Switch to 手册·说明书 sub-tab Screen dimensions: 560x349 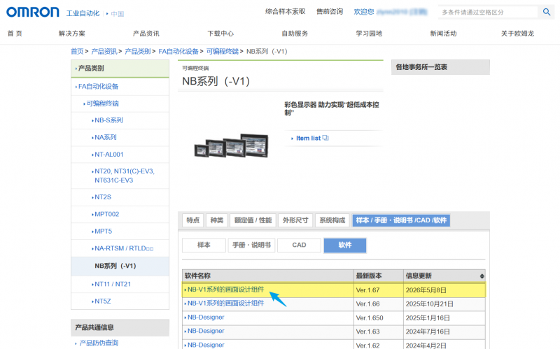click(251, 245)
